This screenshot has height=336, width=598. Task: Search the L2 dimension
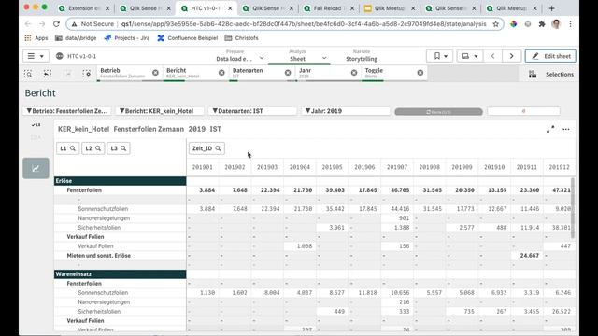93,148
